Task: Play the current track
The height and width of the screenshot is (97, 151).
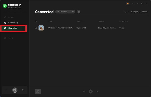Action: [x=91, y=91]
